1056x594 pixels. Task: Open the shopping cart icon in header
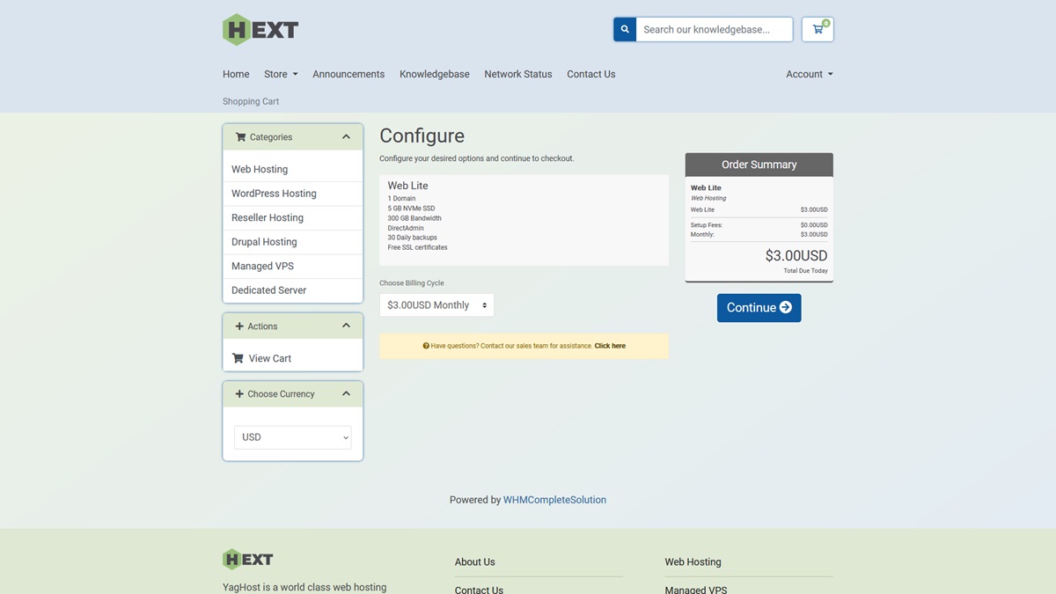[x=818, y=30]
